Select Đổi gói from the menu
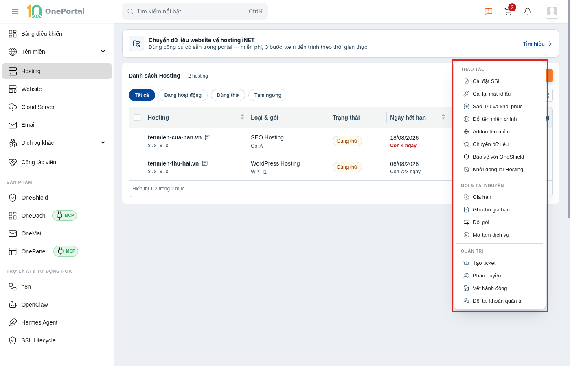Viewport: 570px width, 366px height. tap(500, 222)
